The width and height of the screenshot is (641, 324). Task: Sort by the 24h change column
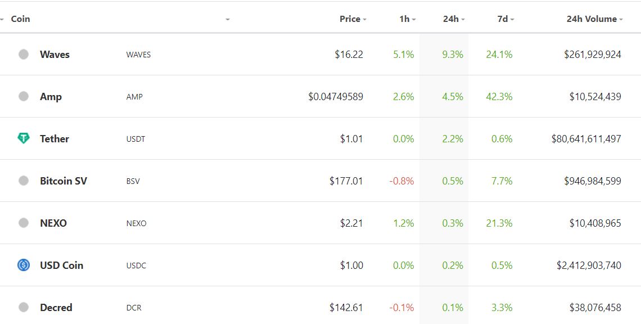coord(454,19)
